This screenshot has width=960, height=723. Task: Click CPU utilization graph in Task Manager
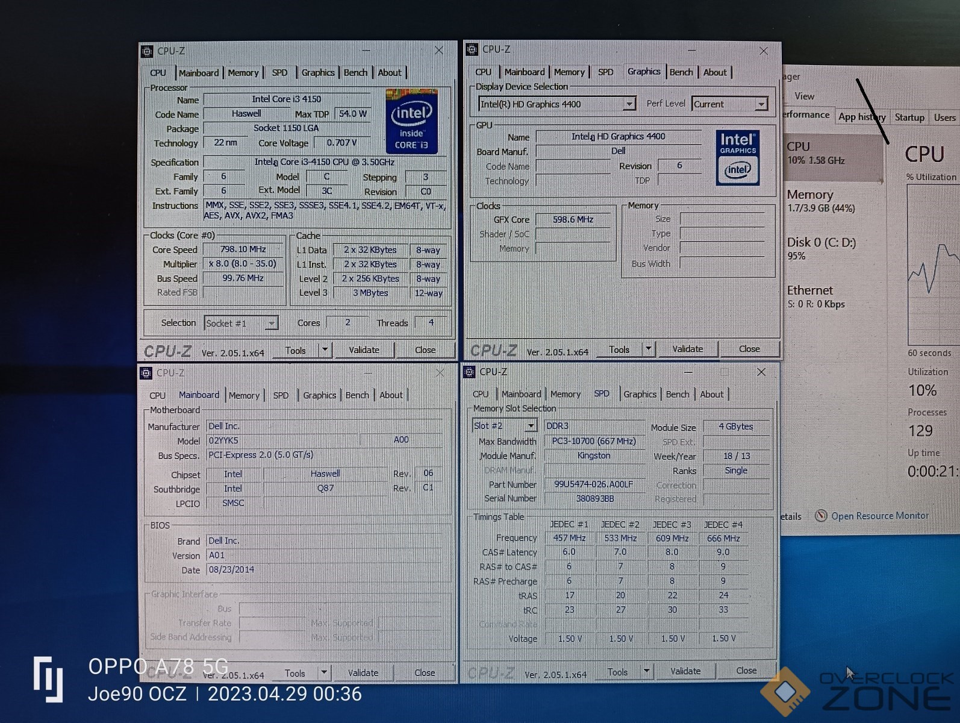(x=933, y=264)
